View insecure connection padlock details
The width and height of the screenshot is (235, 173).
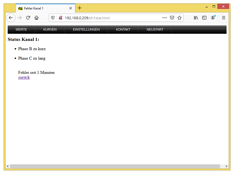(61, 18)
